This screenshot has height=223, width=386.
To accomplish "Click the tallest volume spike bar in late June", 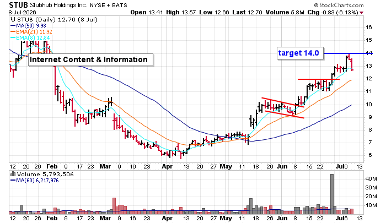I will 331,194.
